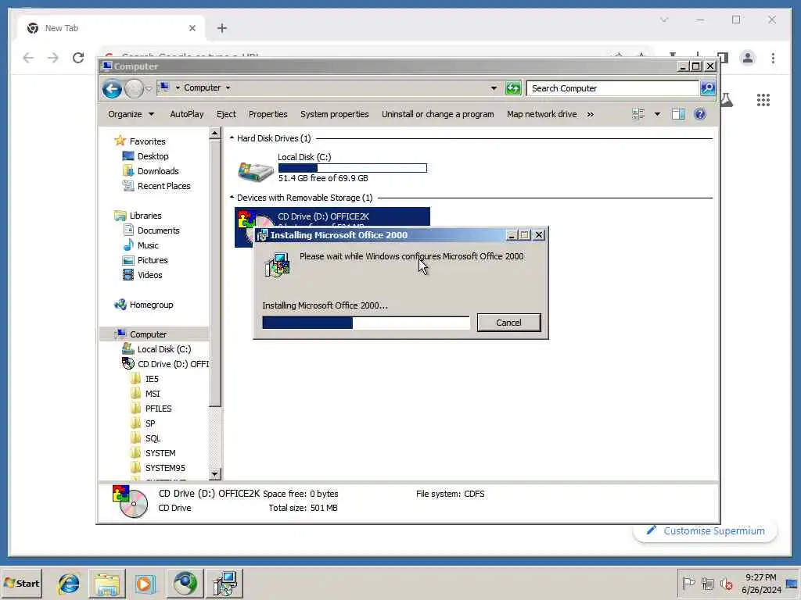This screenshot has height=600, width=801.
Task: Click the Local Disk (C:) capacity bar
Action: coord(353,168)
